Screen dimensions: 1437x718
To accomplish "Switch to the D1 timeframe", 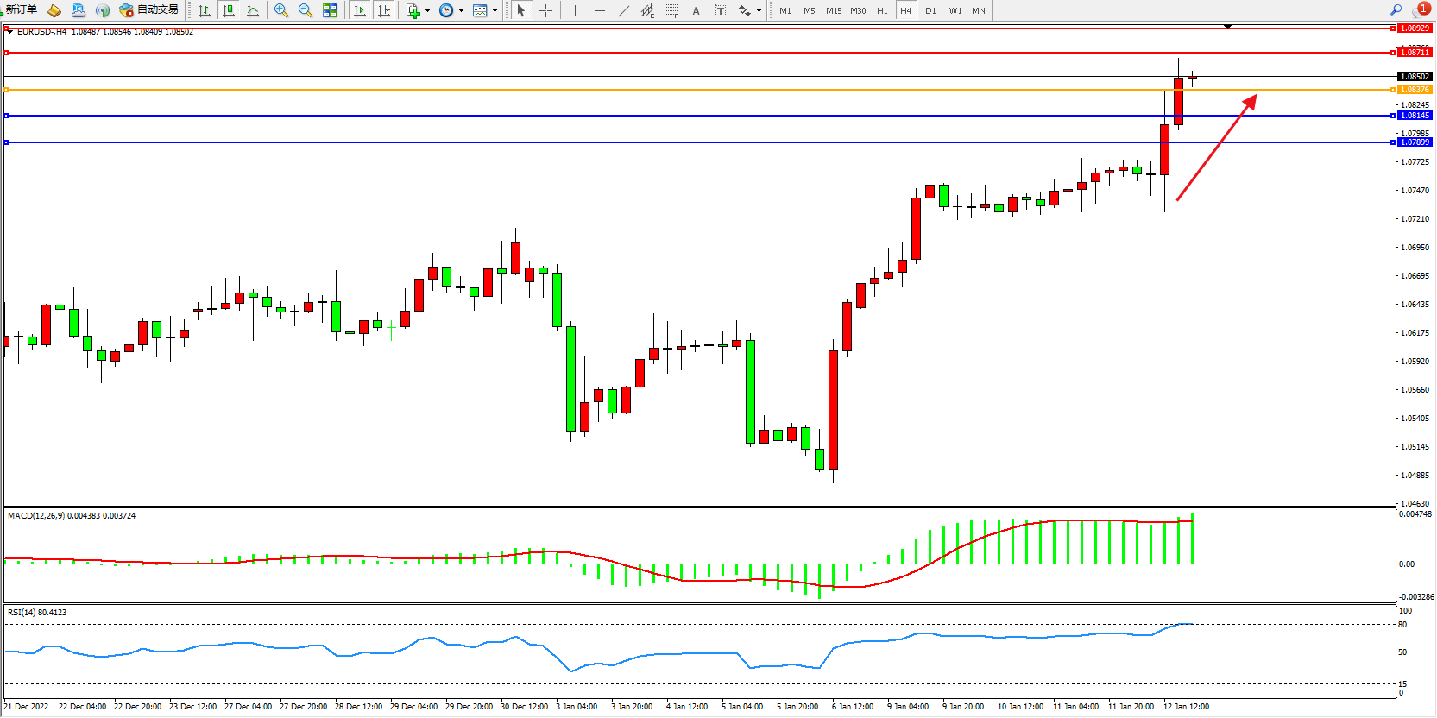I will [x=930, y=10].
